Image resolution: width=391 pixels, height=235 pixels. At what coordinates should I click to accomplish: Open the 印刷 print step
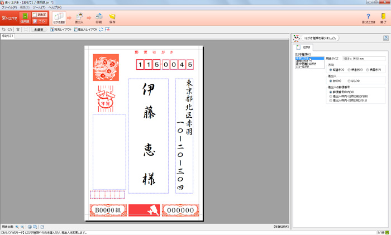tap(98, 18)
